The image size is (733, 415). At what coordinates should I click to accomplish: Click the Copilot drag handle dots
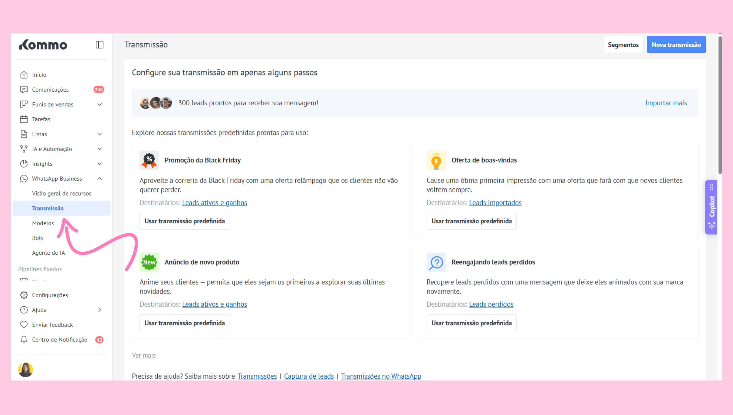tap(712, 187)
